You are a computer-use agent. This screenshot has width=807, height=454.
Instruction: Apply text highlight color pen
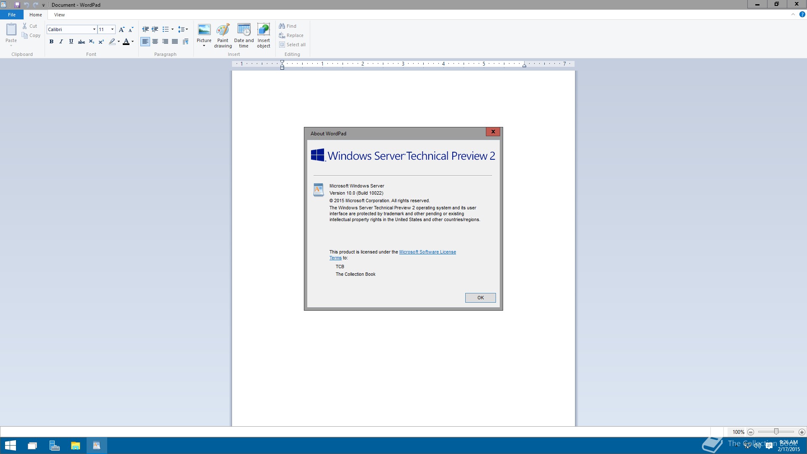pos(112,42)
